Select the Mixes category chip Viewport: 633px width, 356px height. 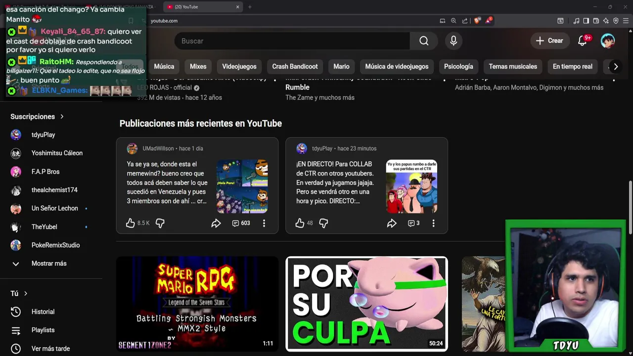(x=198, y=66)
